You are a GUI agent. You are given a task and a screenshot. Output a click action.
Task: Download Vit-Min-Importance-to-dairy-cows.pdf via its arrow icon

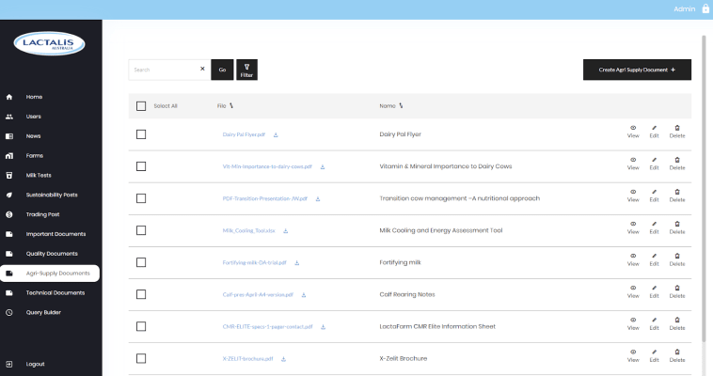point(323,167)
